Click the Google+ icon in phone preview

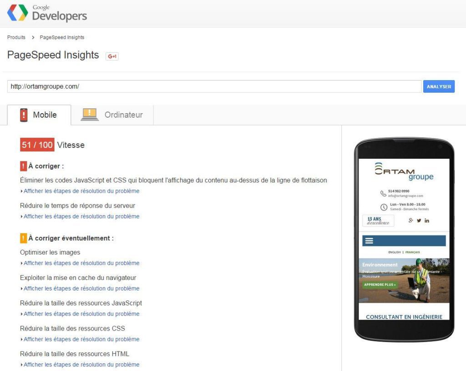pos(411,220)
